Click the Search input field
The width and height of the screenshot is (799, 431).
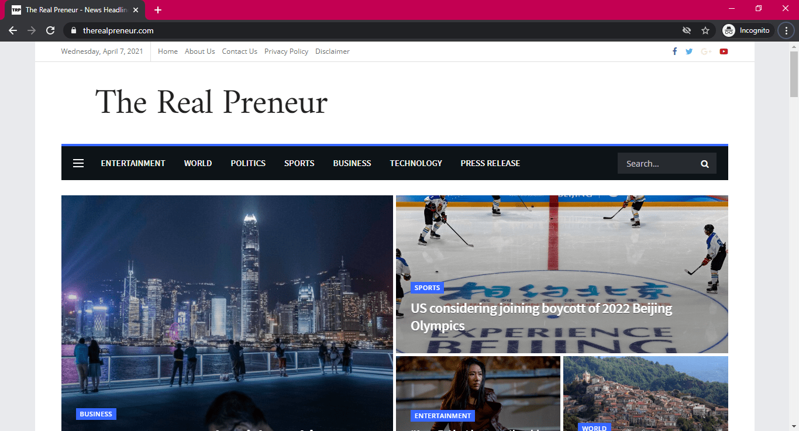[658, 164]
